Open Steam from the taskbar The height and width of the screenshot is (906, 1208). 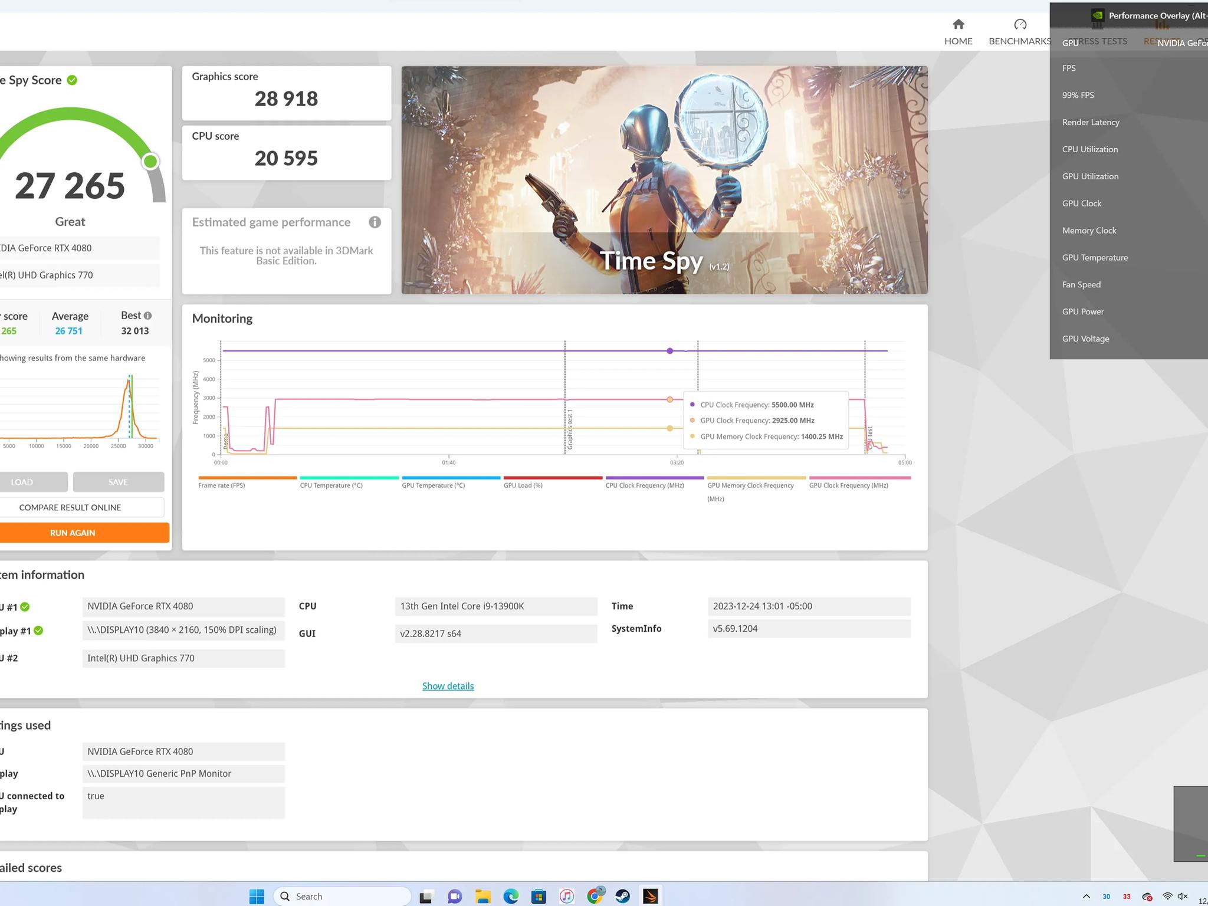click(622, 897)
